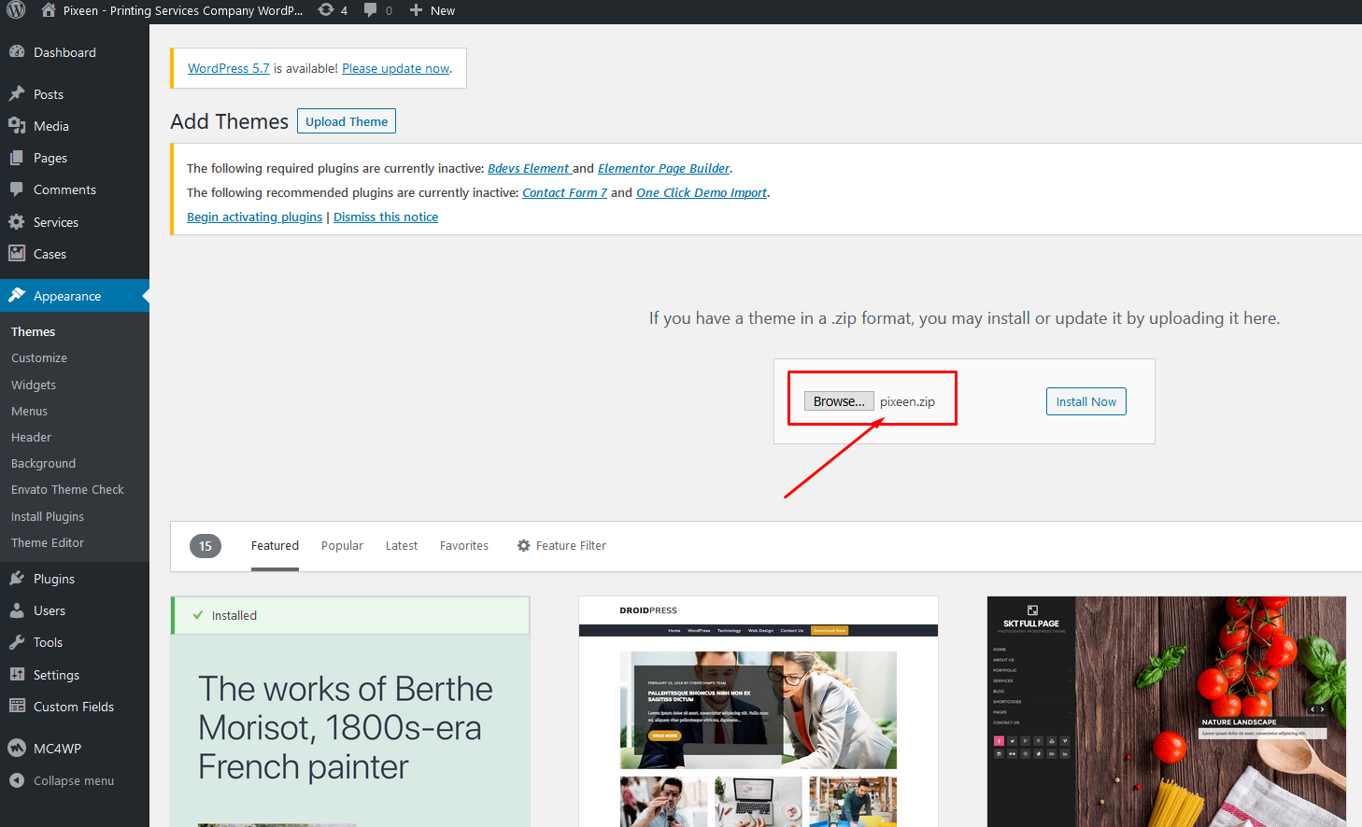Select the DroidPress theme thumbnail
1362x827 pixels.
(758, 711)
